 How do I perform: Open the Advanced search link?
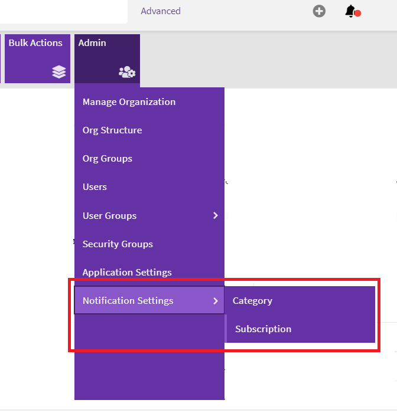pos(160,11)
